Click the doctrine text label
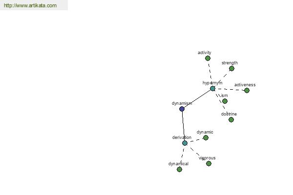The height and width of the screenshot is (195, 293). [x=229, y=114]
